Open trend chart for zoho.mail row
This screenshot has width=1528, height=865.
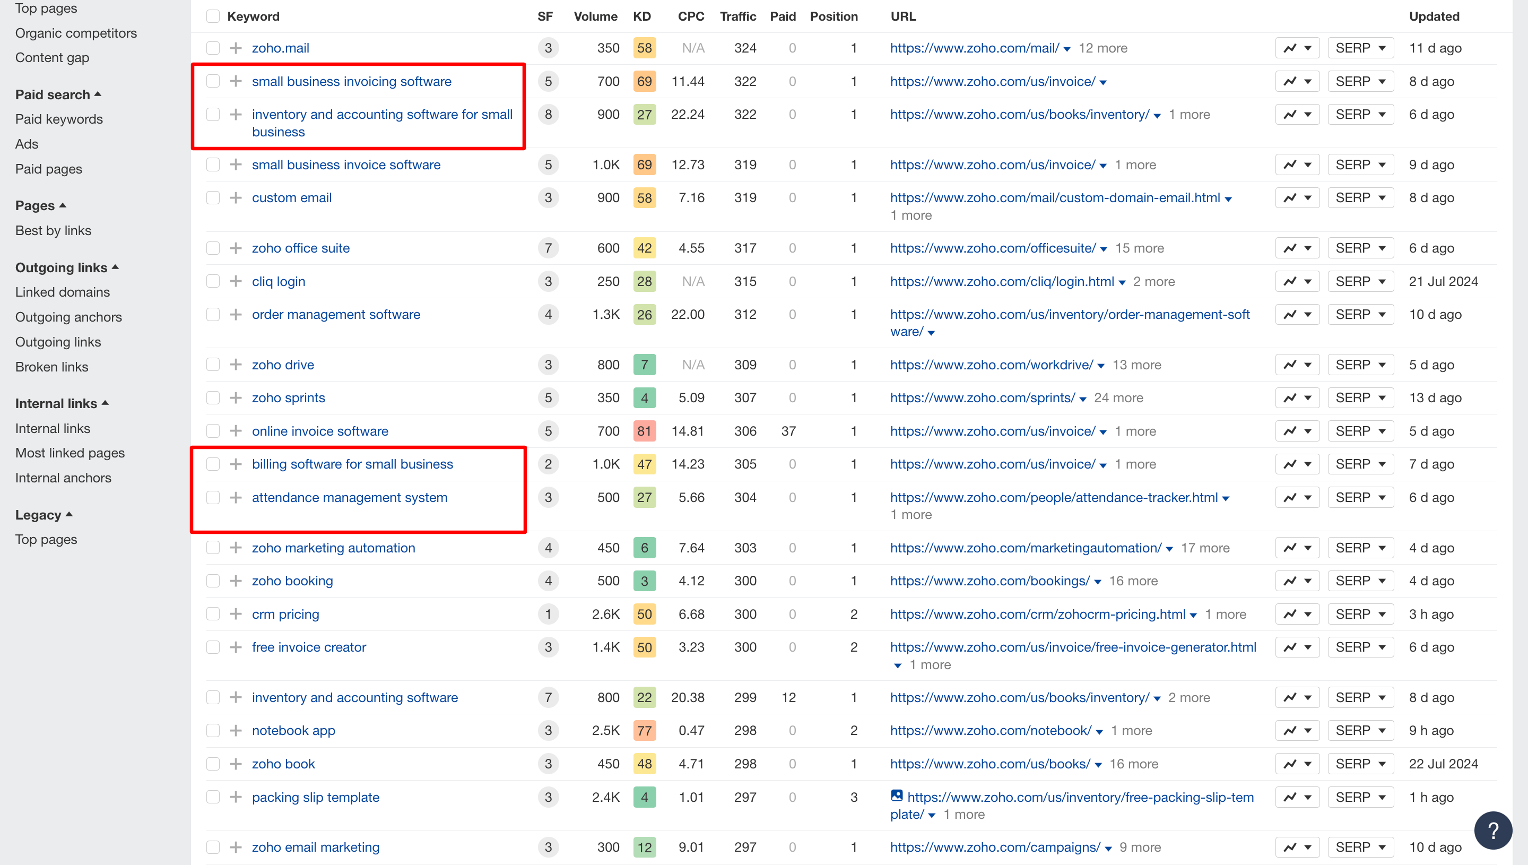(x=1297, y=48)
